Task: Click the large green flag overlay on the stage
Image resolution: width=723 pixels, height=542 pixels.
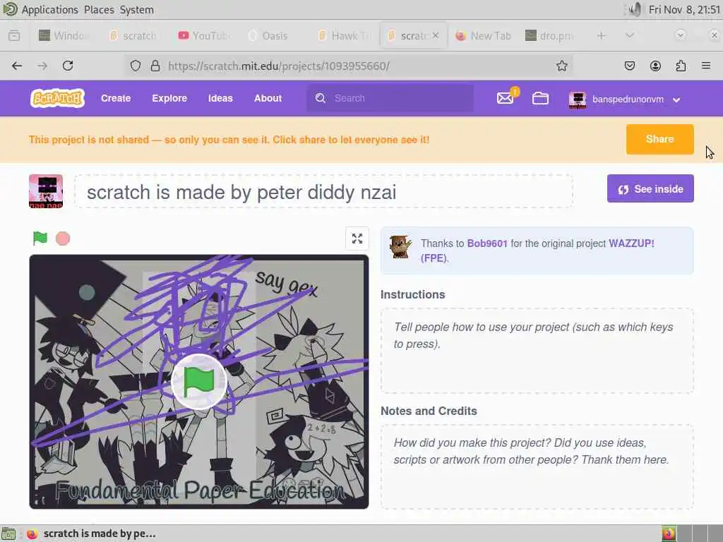Action: coord(198,382)
